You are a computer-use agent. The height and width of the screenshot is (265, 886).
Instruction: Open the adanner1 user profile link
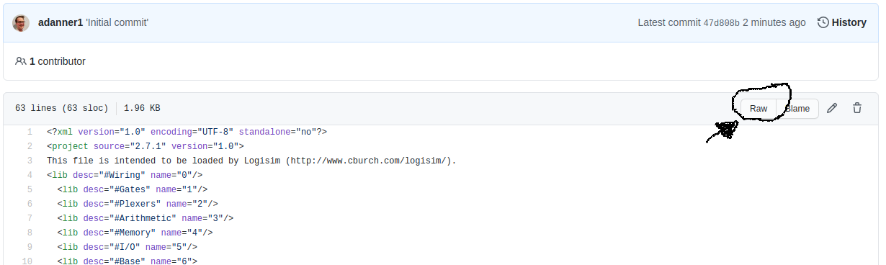click(x=61, y=22)
